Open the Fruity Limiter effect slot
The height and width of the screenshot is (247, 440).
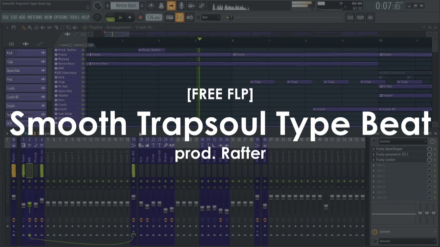[x=386, y=160]
